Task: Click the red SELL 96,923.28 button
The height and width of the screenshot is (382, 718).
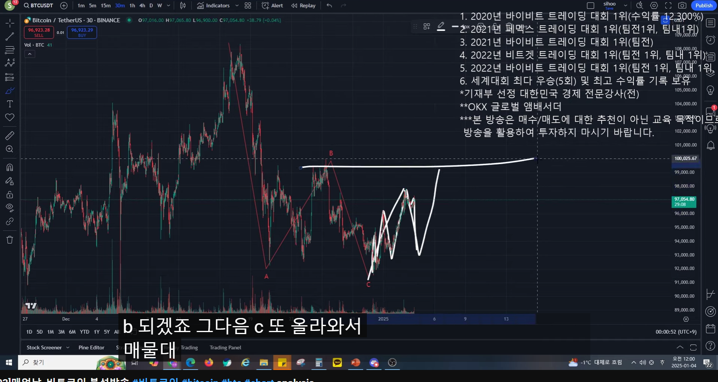Action: tap(39, 32)
